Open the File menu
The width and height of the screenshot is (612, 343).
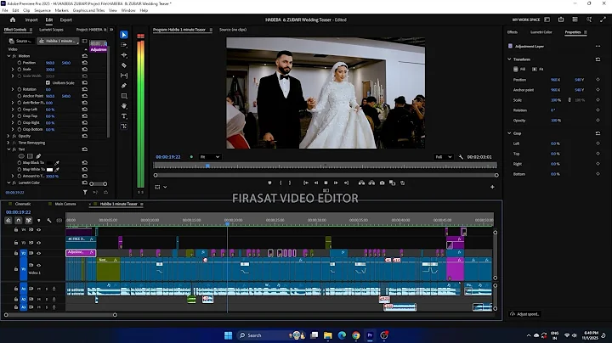point(5,10)
